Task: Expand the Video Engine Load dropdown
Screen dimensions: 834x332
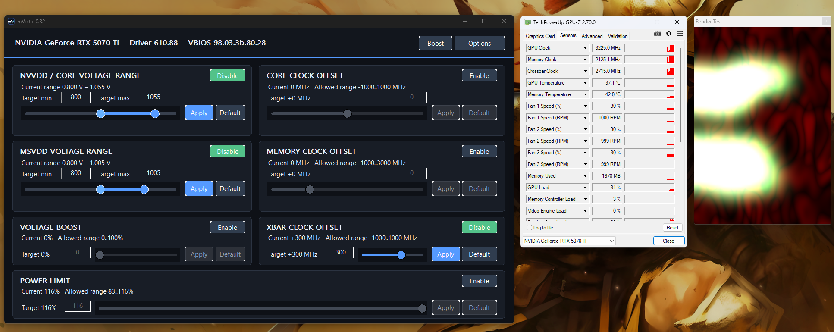Action: click(x=585, y=211)
